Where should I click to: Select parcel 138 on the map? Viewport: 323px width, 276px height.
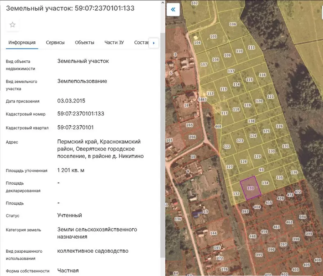pyautogui.click(x=251, y=121)
